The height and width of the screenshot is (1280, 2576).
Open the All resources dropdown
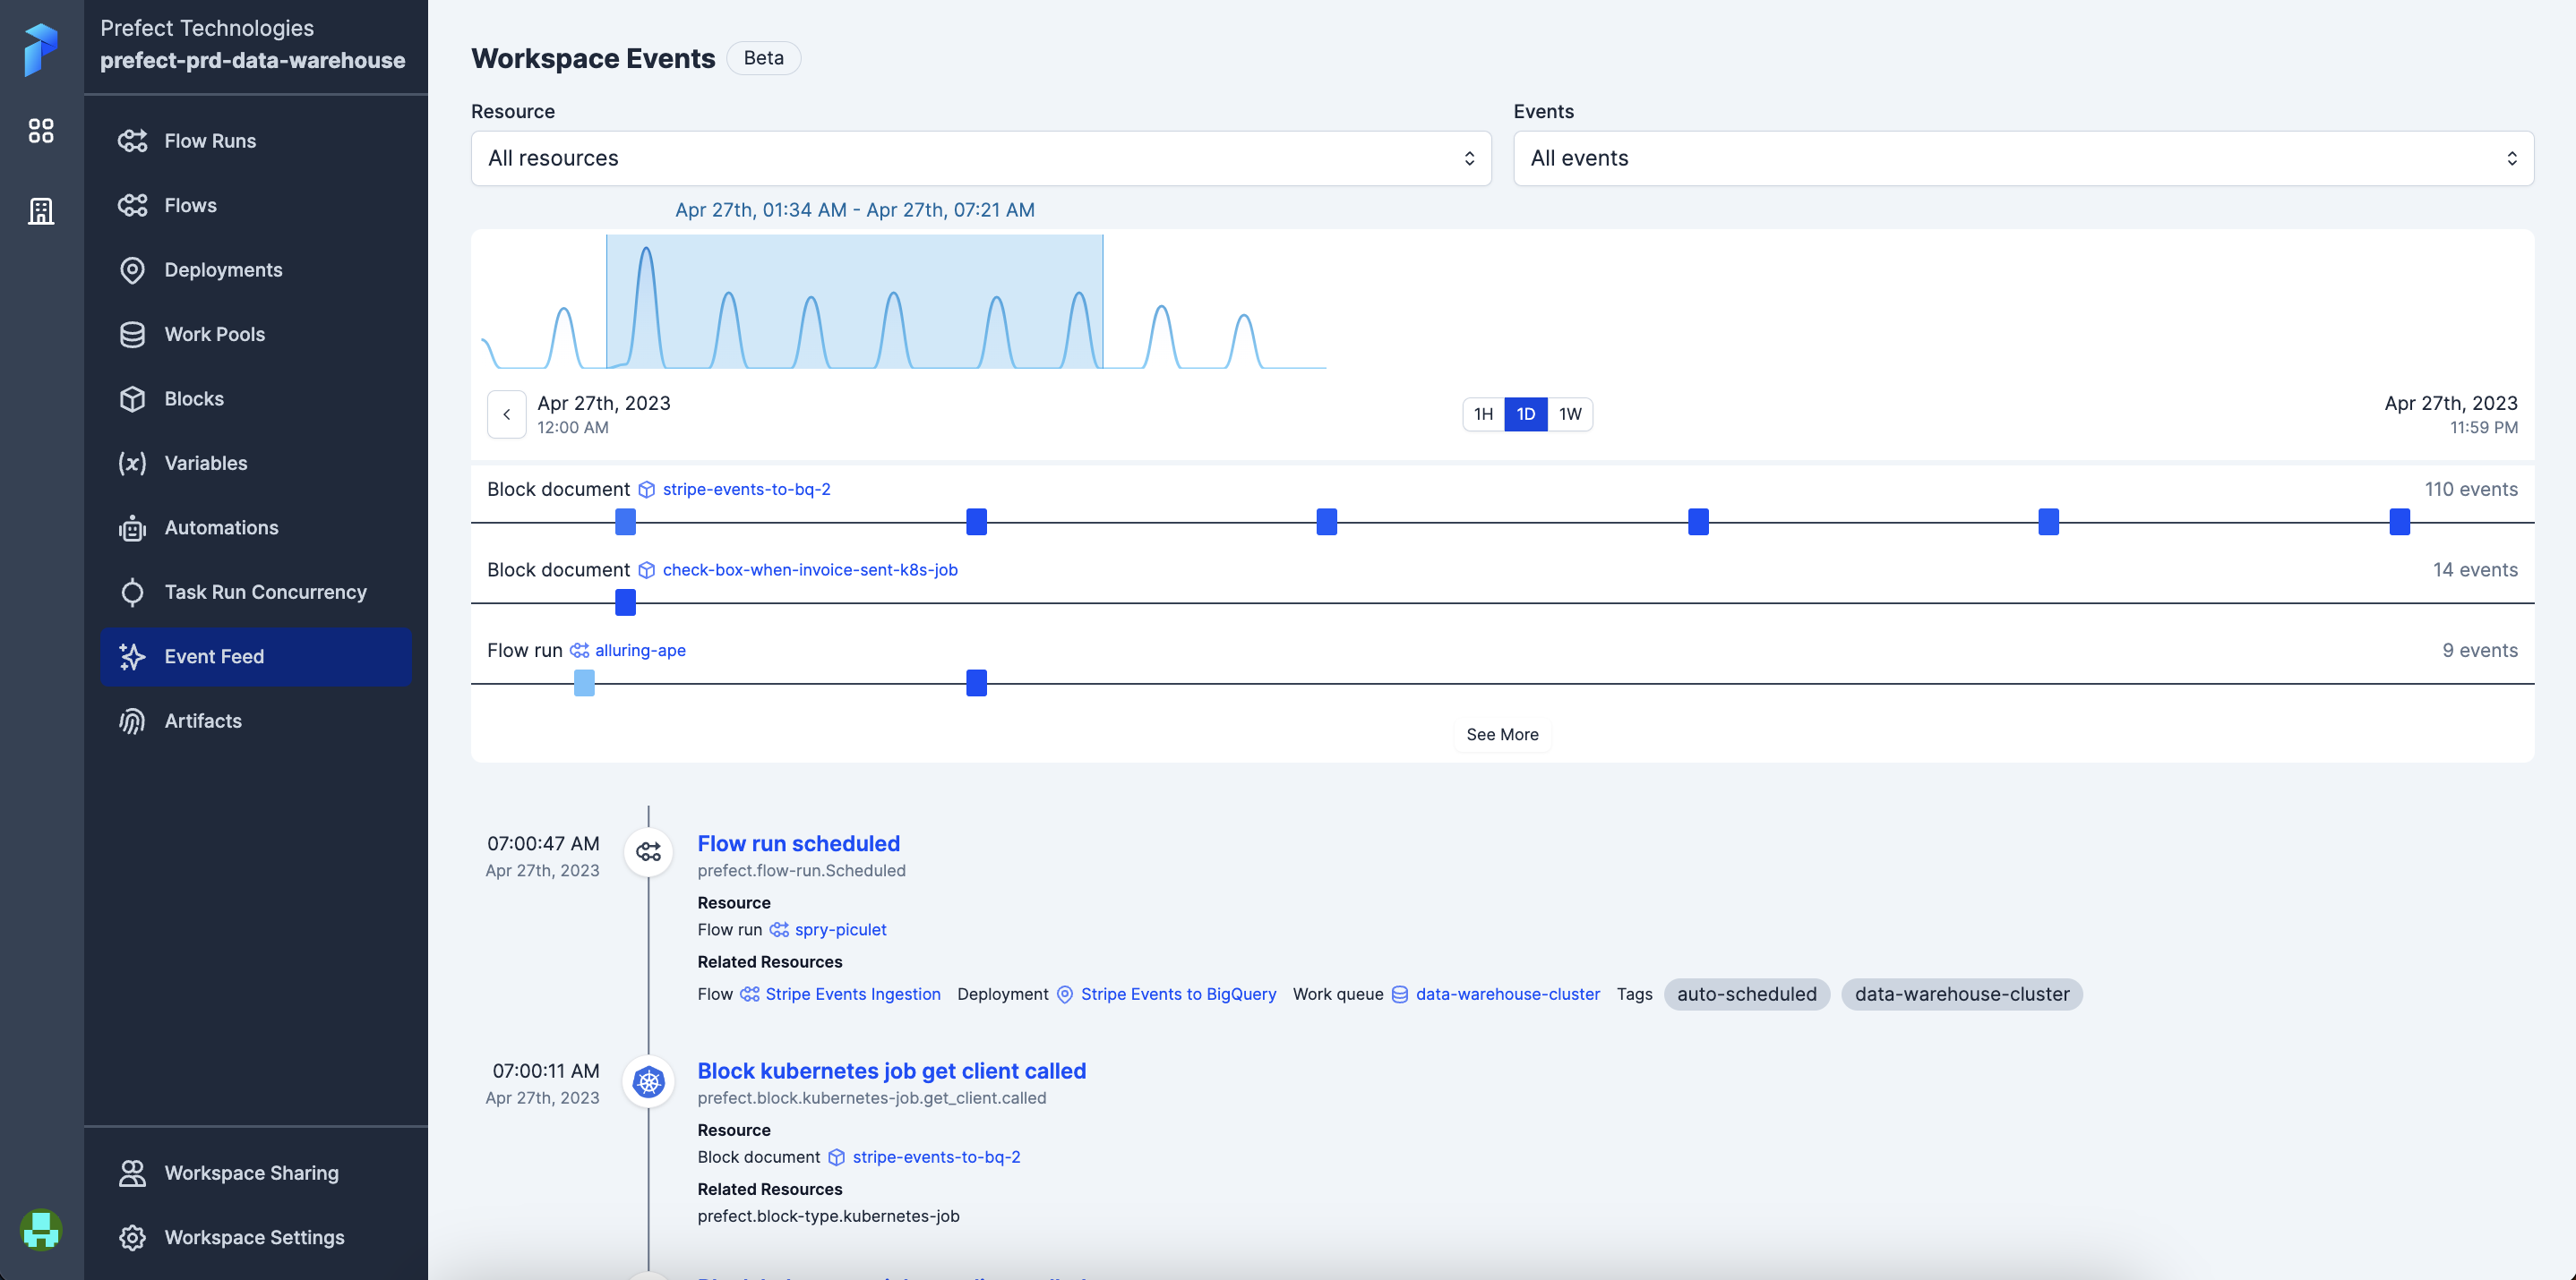pos(981,158)
